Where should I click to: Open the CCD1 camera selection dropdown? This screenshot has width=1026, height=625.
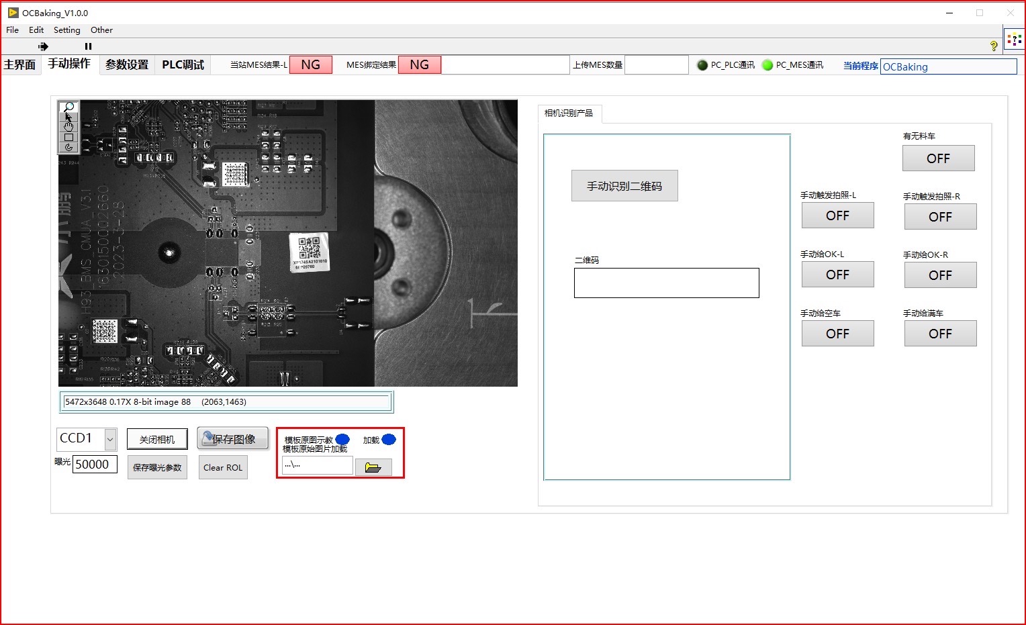click(x=107, y=438)
